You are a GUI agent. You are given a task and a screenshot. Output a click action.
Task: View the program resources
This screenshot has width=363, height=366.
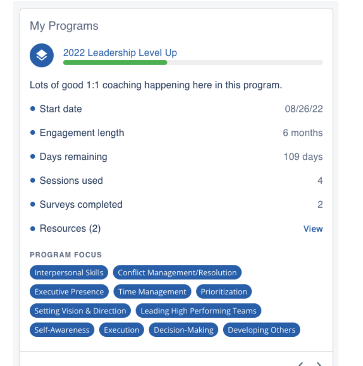313,229
